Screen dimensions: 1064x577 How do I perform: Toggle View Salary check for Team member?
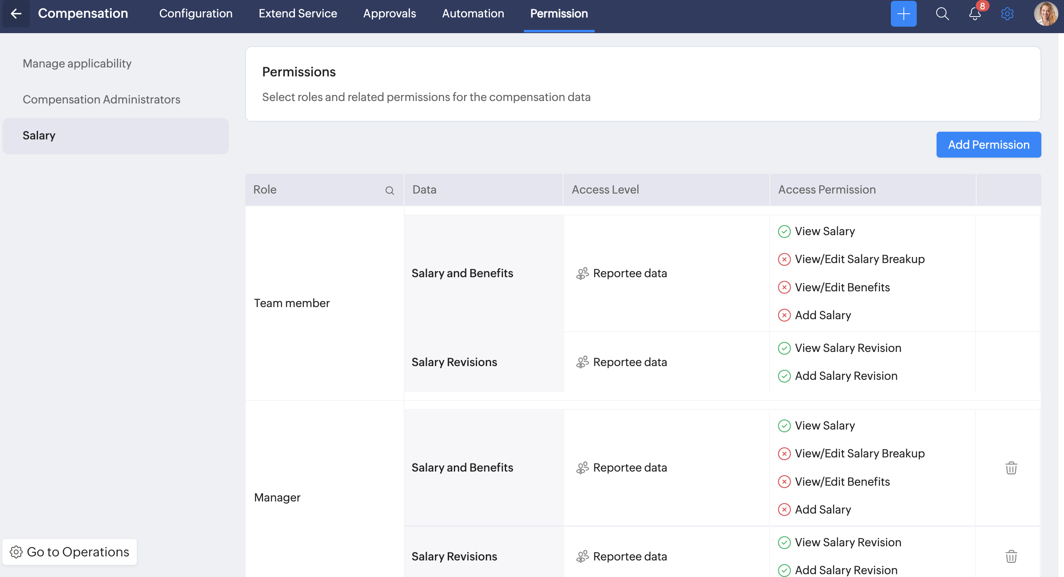pyautogui.click(x=784, y=232)
